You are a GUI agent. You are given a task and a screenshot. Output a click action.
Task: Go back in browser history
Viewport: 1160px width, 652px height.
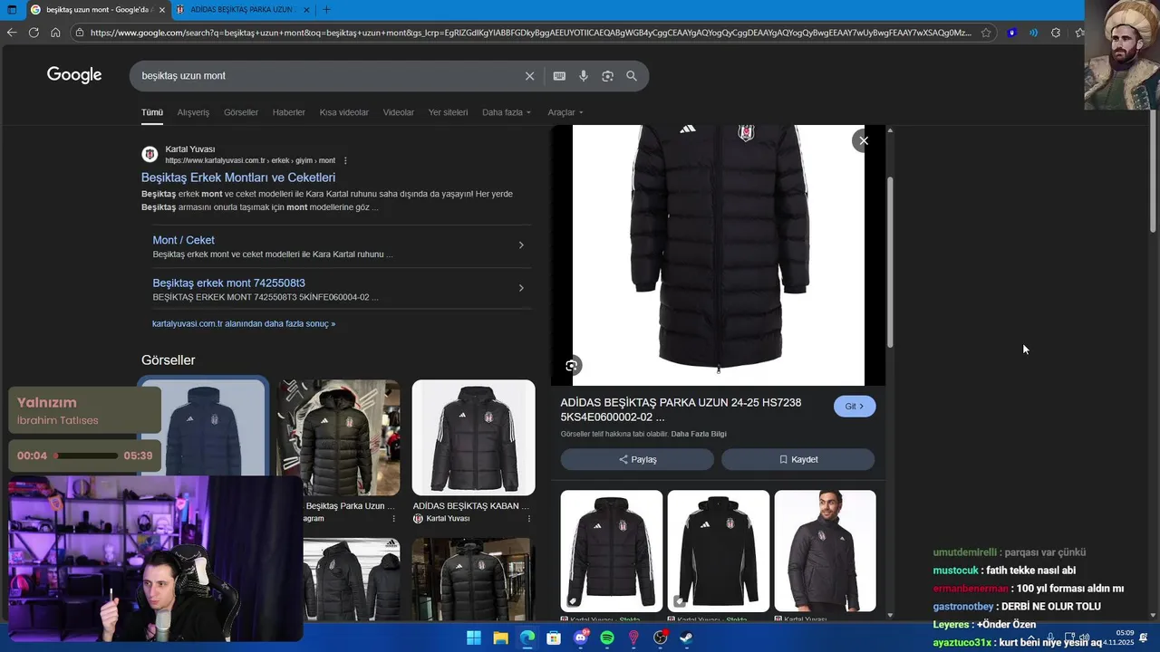coord(12,33)
